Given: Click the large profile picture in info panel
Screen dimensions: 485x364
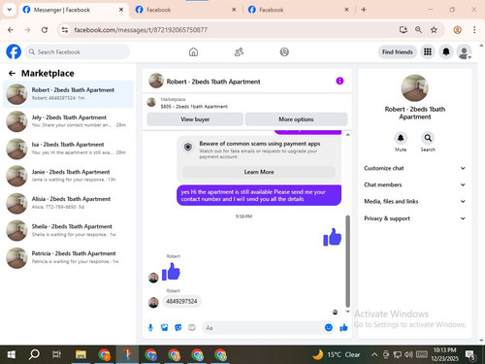Looking at the screenshot, I should click(414, 88).
